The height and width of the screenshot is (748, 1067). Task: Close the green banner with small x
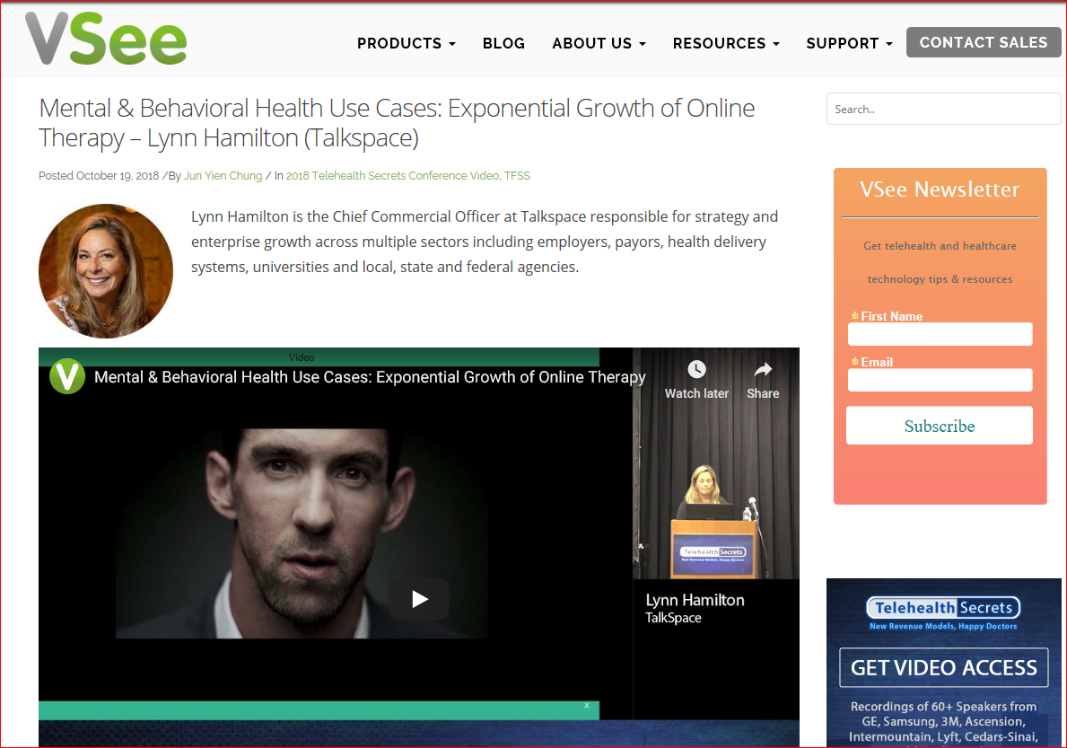[587, 706]
